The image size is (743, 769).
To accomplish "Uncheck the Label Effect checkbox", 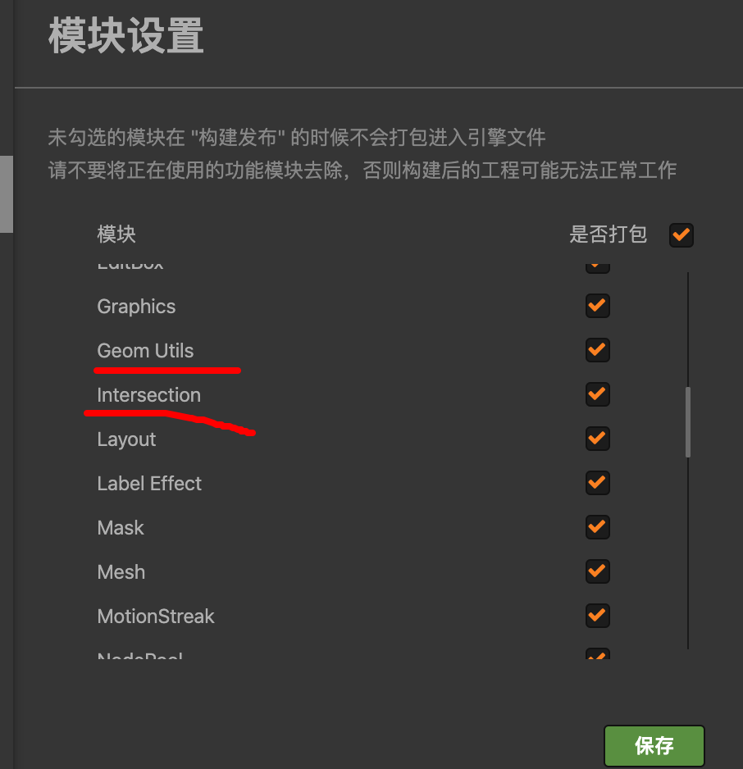I will click(x=597, y=483).
